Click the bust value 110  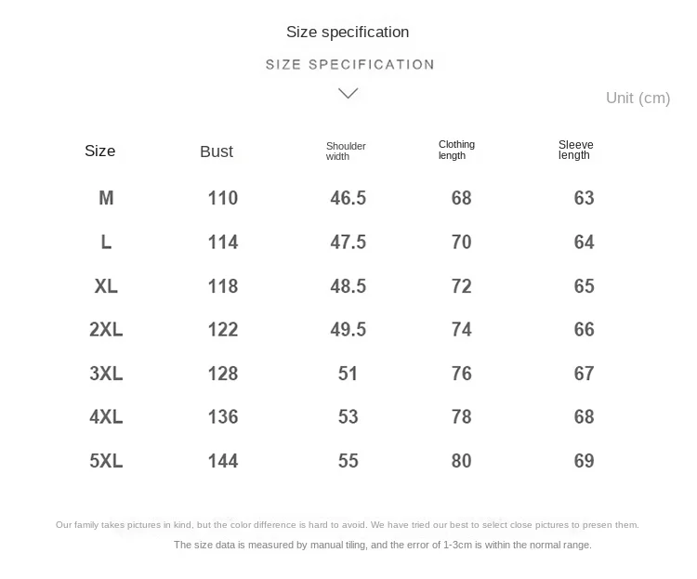223,198
